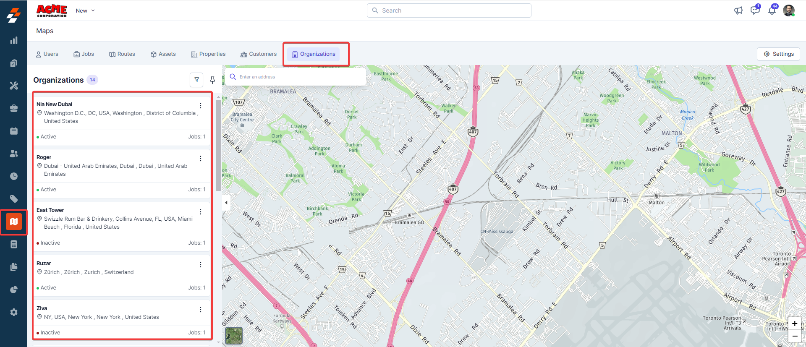Open the notifications bell icon
Screen dimensions: 806x347
(772, 10)
